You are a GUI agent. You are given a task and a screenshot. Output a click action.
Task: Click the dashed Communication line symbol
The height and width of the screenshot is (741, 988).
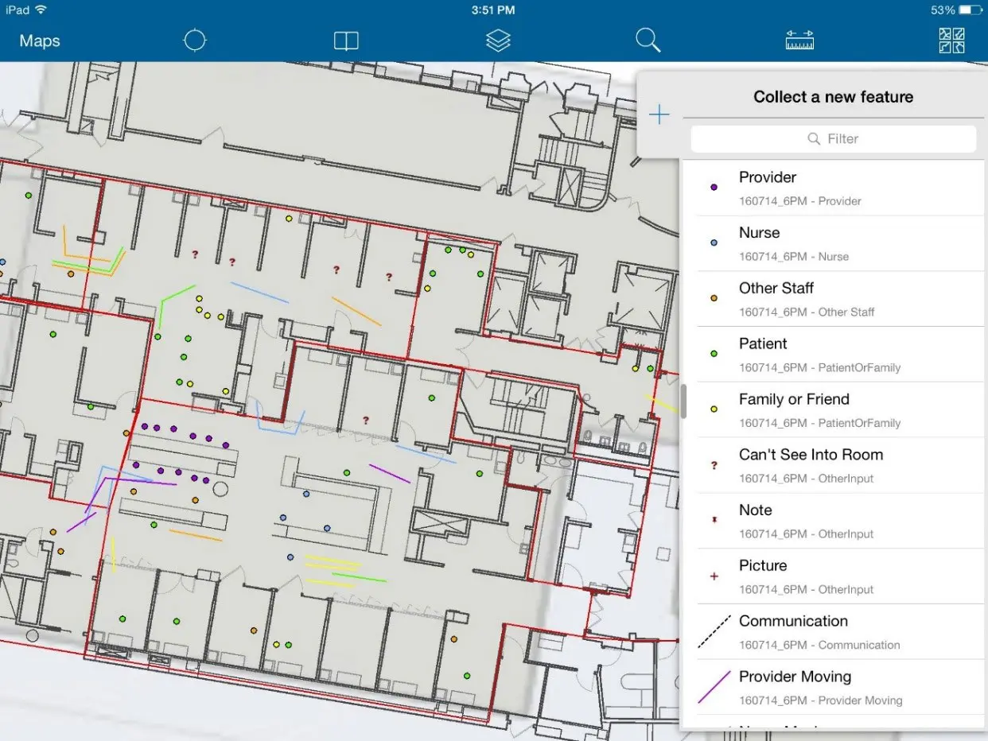[x=714, y=631]
